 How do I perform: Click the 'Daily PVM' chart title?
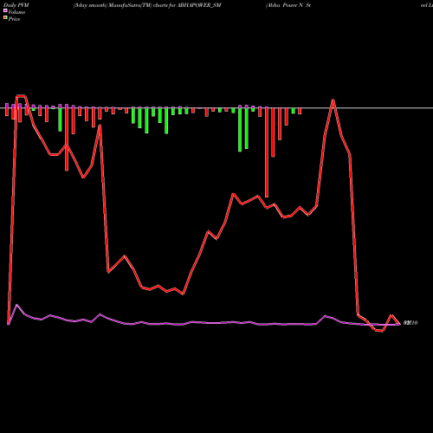pyautogui.click(x=16, y=5)
